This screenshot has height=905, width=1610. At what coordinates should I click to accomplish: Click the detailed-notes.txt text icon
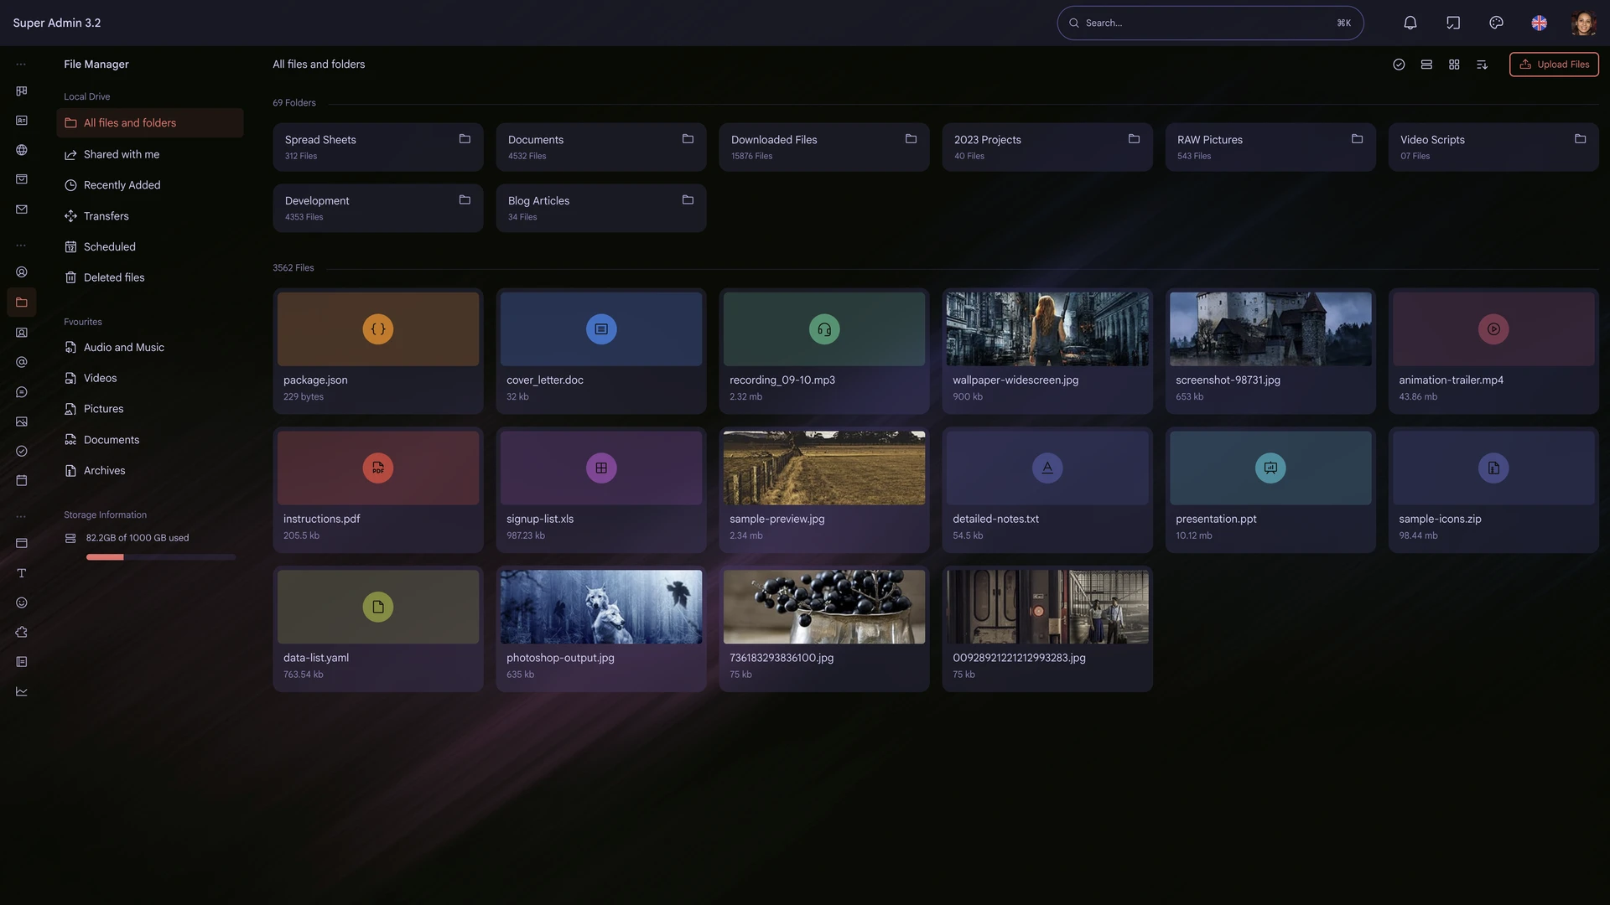[x=1047, y=468]
